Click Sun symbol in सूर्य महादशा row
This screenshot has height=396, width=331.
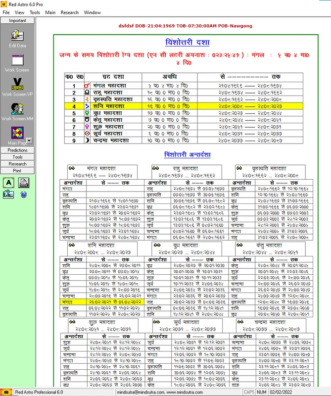tap(87, 133)
